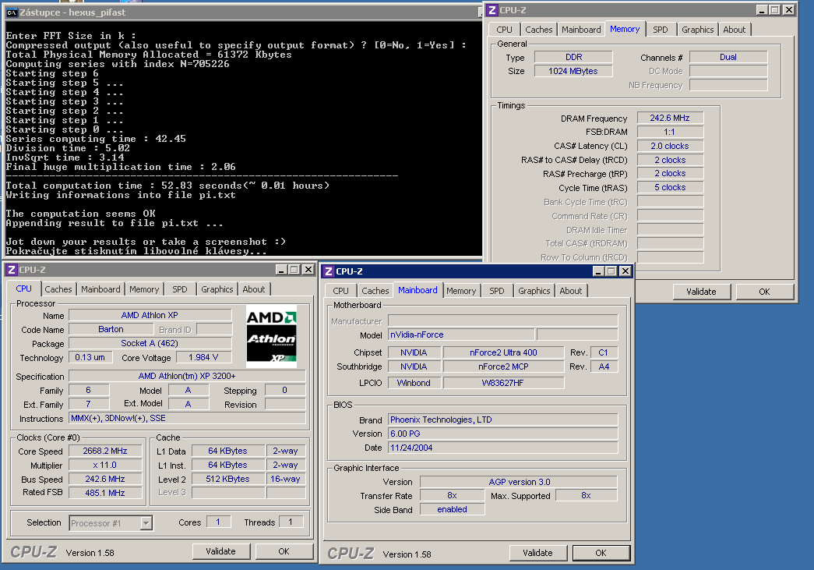Click the hexus_pifast console title bar
814x570 pixels.
[x=243, y=12]
